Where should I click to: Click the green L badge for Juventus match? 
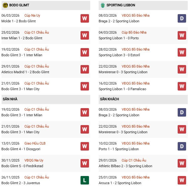85,180
